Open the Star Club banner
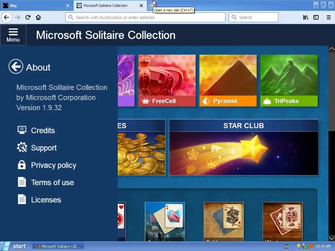Viewport: 335px width, 251px height. tap(244, 147)
